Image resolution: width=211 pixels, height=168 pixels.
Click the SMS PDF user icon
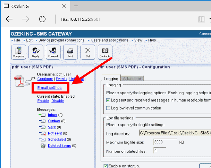[x=24, y=81]
